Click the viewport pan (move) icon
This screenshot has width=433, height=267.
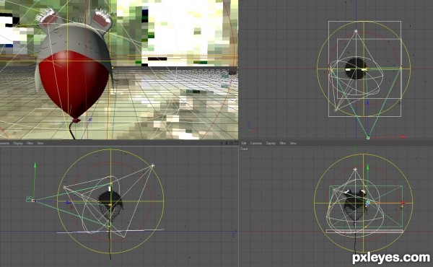[x=222, y=143]
